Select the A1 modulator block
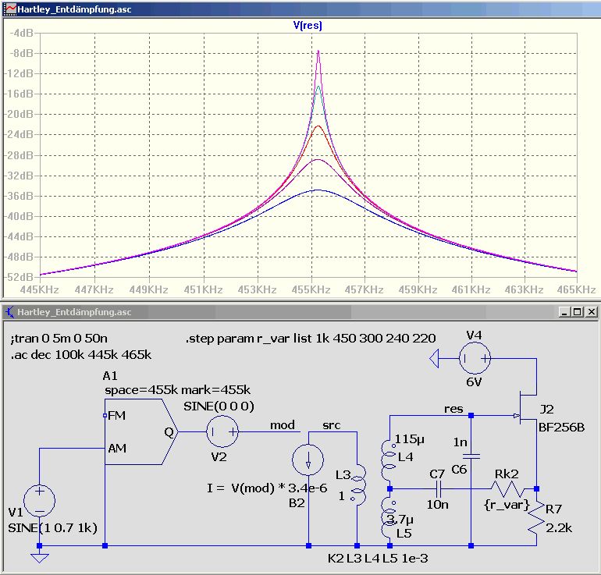Screen dimensions: 601x575 click(141, 431)
